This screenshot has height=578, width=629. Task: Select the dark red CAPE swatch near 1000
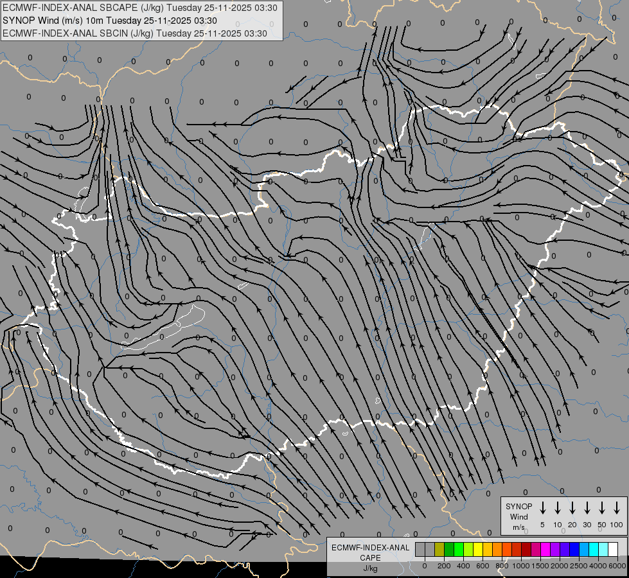[526, 549]
